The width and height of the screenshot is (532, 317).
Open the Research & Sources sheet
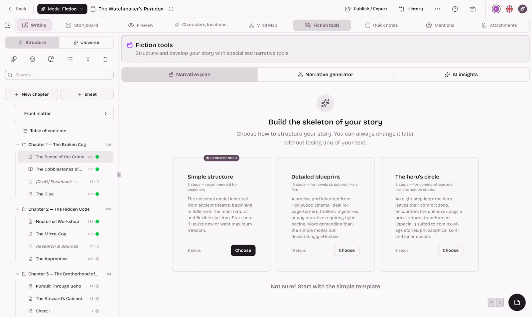pyautogui.click(x=57, y=247)
